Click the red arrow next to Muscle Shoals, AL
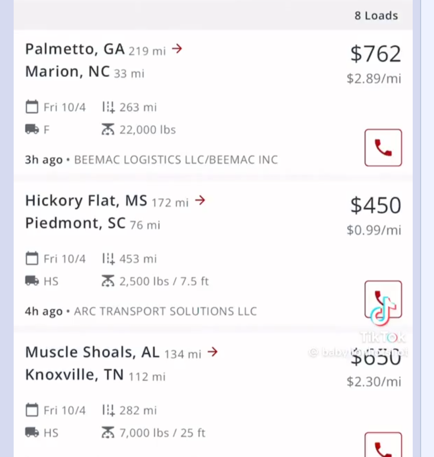This screenshot has width=434, height=457. (x=213, y=352)
